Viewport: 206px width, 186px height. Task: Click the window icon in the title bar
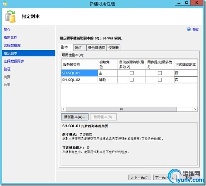click(x=5, y=4)
